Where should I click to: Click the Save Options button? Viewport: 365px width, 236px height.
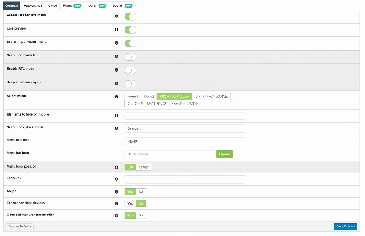(345, 226)
